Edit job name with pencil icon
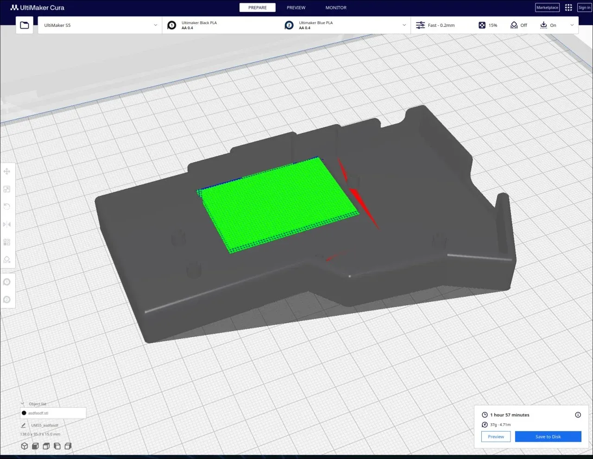593x459 pixels. tap(24, 425)
